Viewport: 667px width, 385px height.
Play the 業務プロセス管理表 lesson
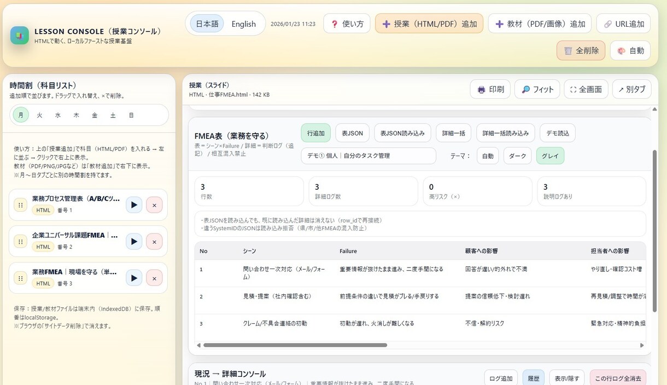click(134, 205)
